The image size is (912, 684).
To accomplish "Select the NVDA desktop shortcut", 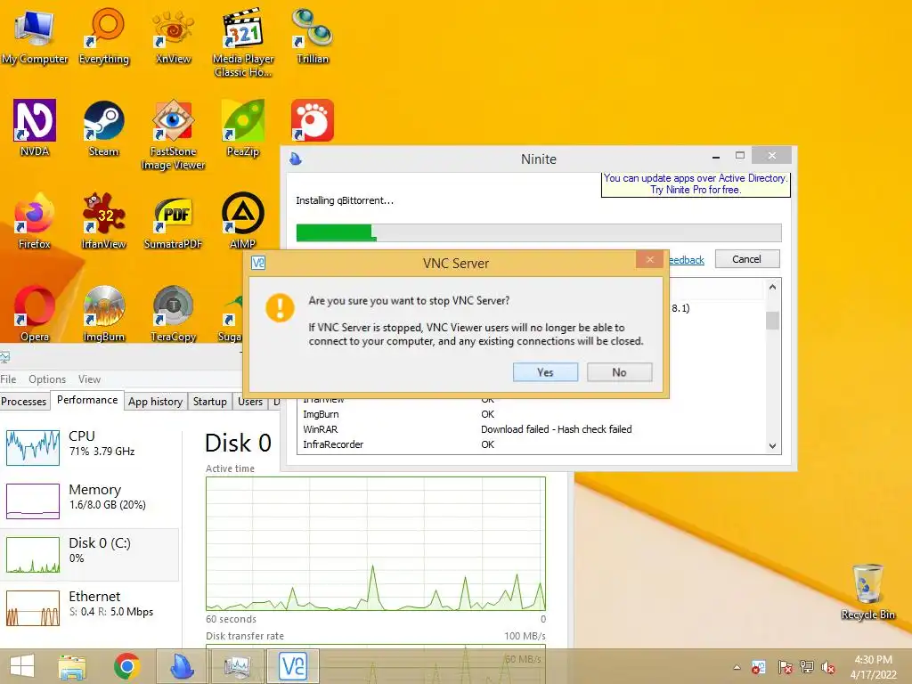I will [x=35, y=128].
